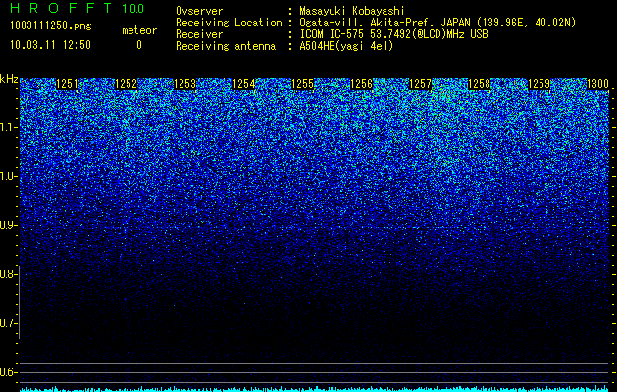Click the Receiving Location label
617x392 pixels.
[229, 23]
